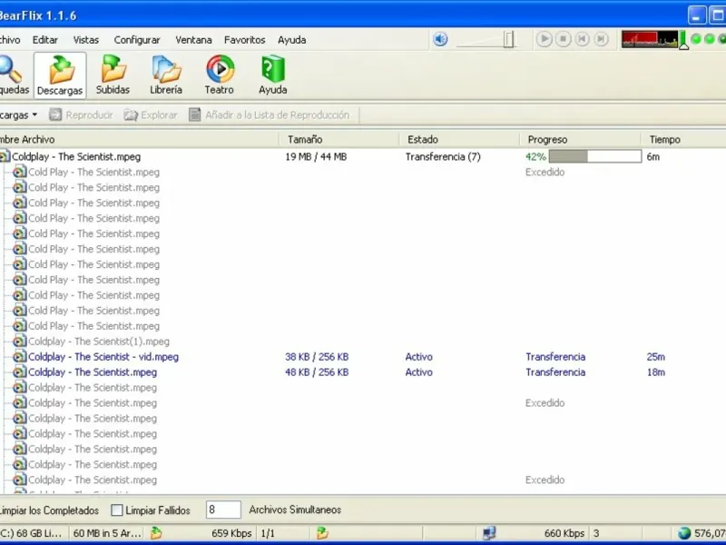Open the Vistas menu
Image resolution: width=726 pixels, height=545 pixels.
[85, 40]
